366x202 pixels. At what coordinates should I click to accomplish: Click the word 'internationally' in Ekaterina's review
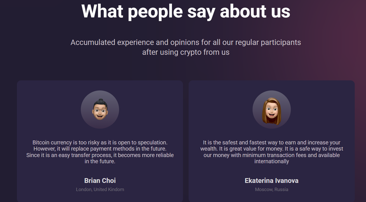(x=272, y=161)
